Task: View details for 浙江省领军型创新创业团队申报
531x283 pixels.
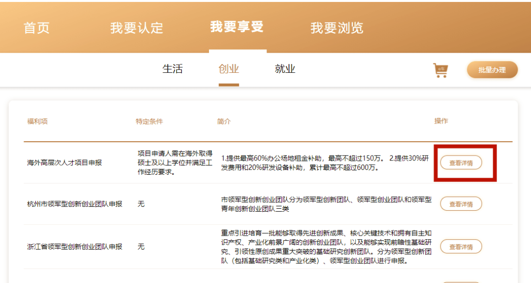Action: (461, 247)
